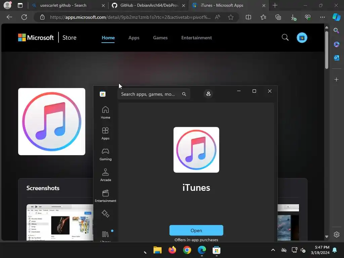
Task: Open Outlook in the Edge sidebar
Action: pyautogui.click(x=336, y=58)
